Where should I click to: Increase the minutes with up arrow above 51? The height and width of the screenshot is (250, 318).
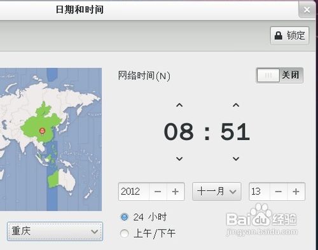236,105
